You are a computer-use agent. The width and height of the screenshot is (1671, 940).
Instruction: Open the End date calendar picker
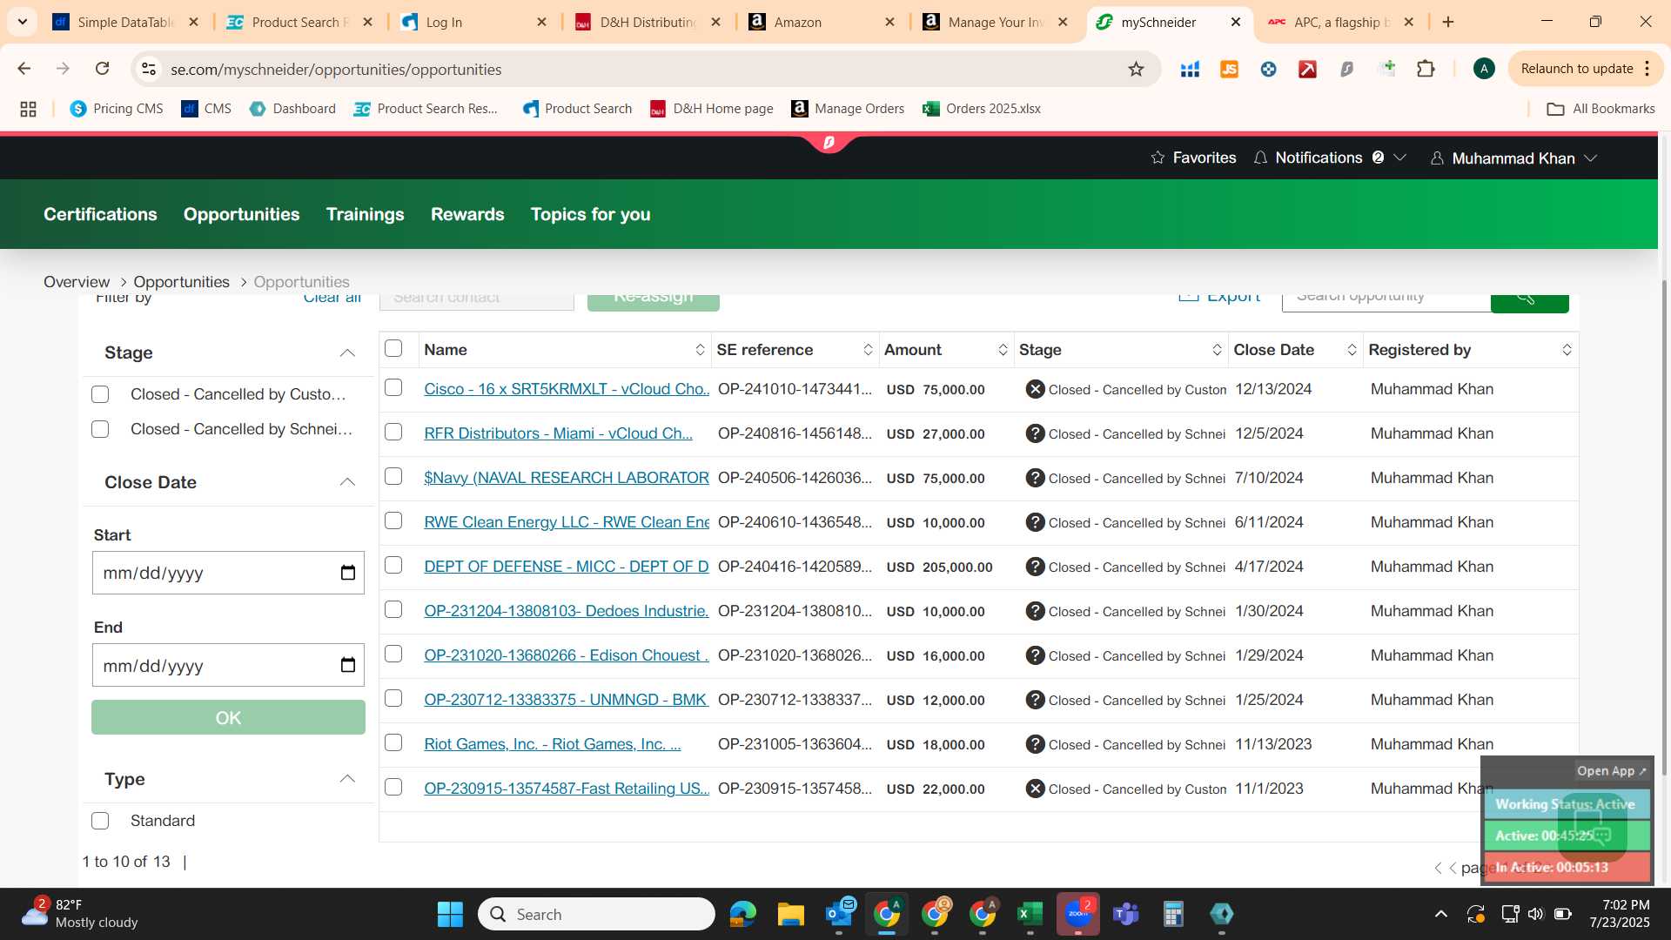(348, 666)
